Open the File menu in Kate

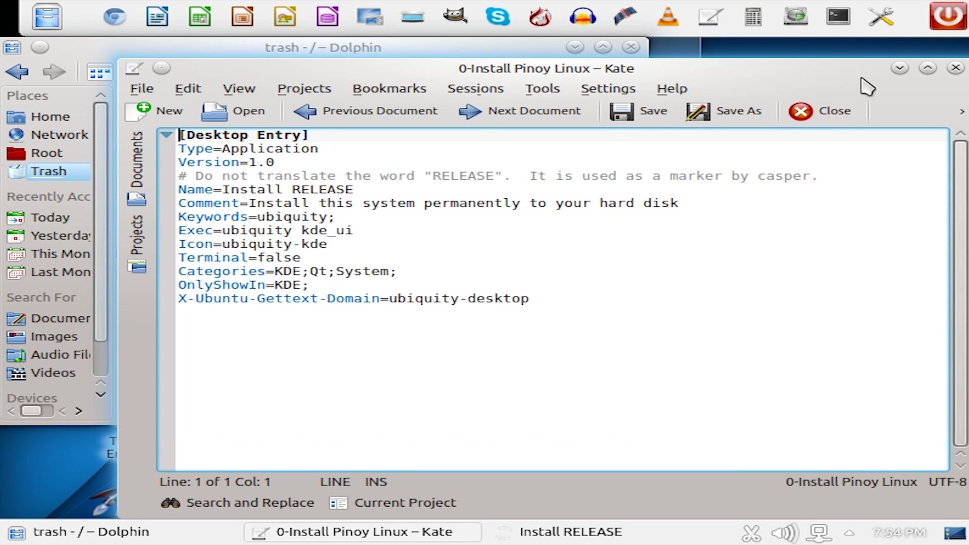(142, 89)
